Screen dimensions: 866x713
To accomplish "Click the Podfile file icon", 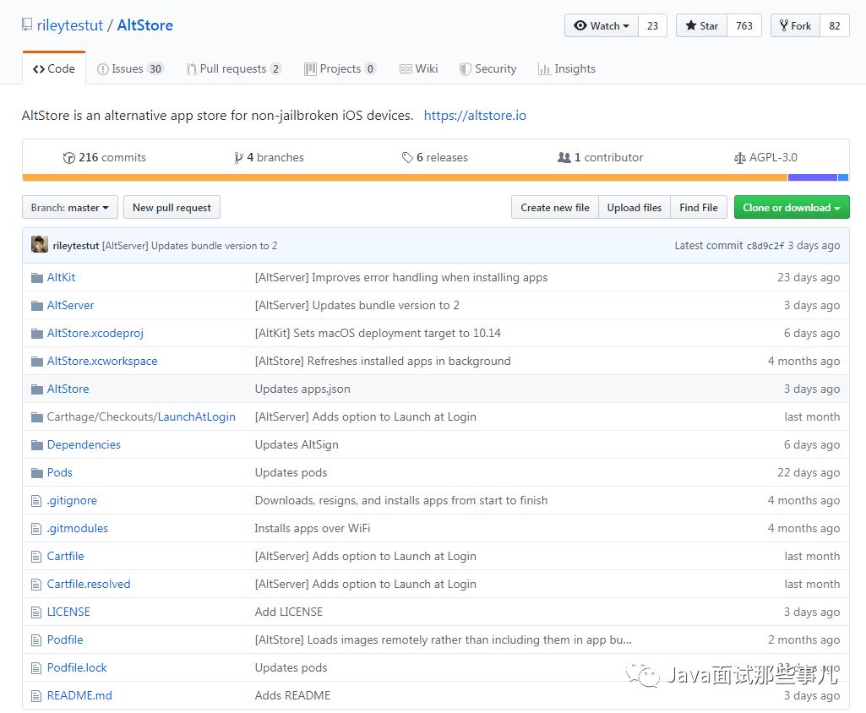I will [x=36, y=640].
